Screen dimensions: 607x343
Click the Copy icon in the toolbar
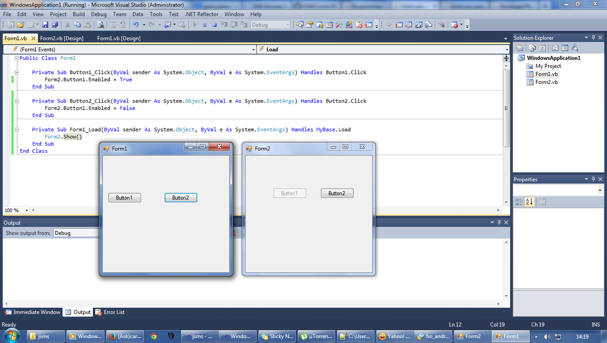77,25
